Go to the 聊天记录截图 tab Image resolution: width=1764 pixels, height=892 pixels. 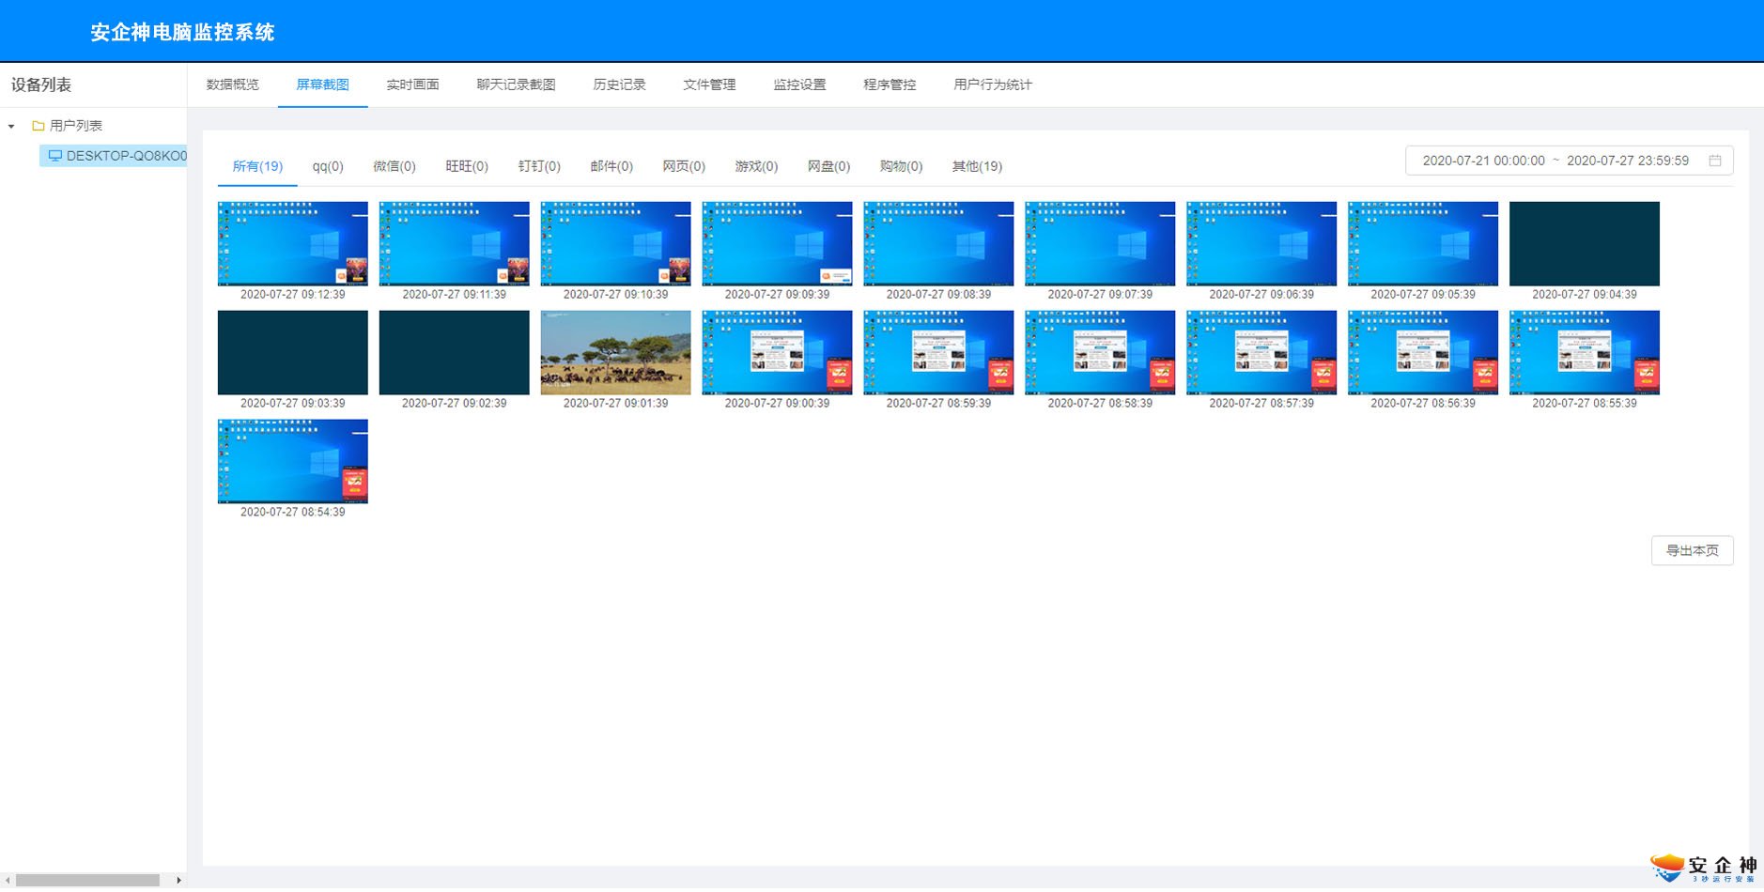(x=516, y=85)
